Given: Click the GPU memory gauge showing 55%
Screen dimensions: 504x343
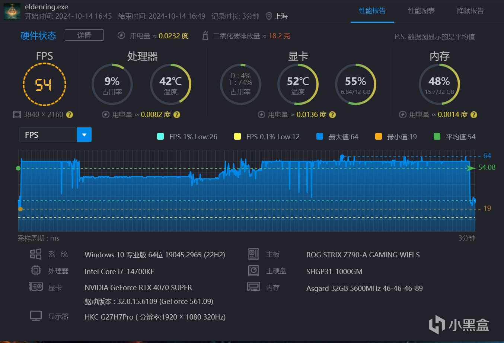Looking at the screenshot, I should tap(355, 85).
